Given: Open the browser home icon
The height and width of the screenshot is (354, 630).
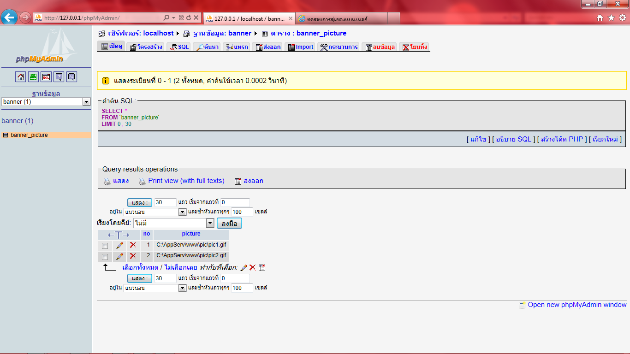Looking at the screenshot, I should point(600,18).
